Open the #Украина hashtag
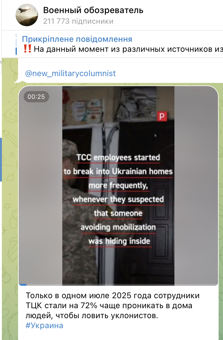 coord(45,325)
